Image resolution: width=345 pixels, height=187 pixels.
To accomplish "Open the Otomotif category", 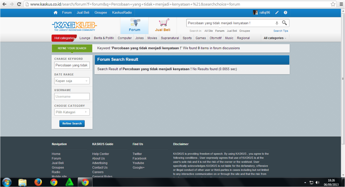I will pyautogui.click(x=216, y=38).
